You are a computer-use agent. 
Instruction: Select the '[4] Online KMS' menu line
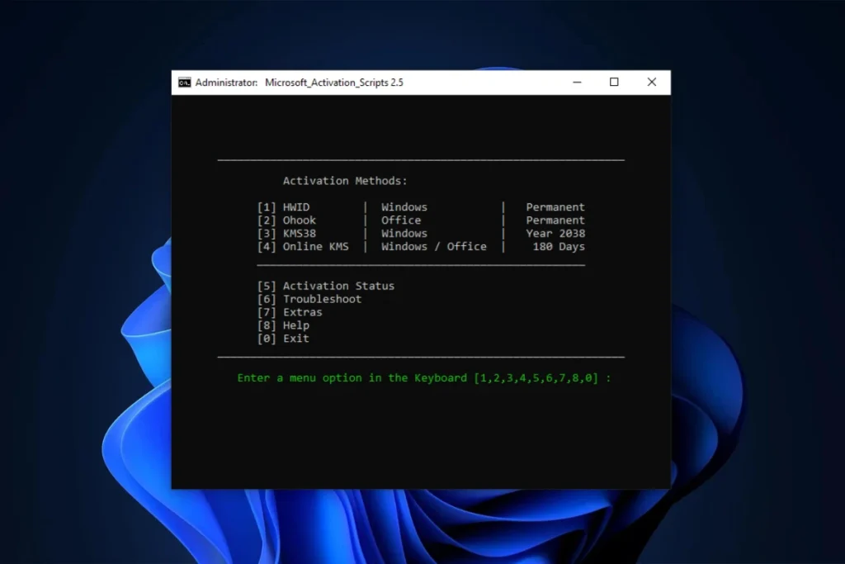(303, 246)
